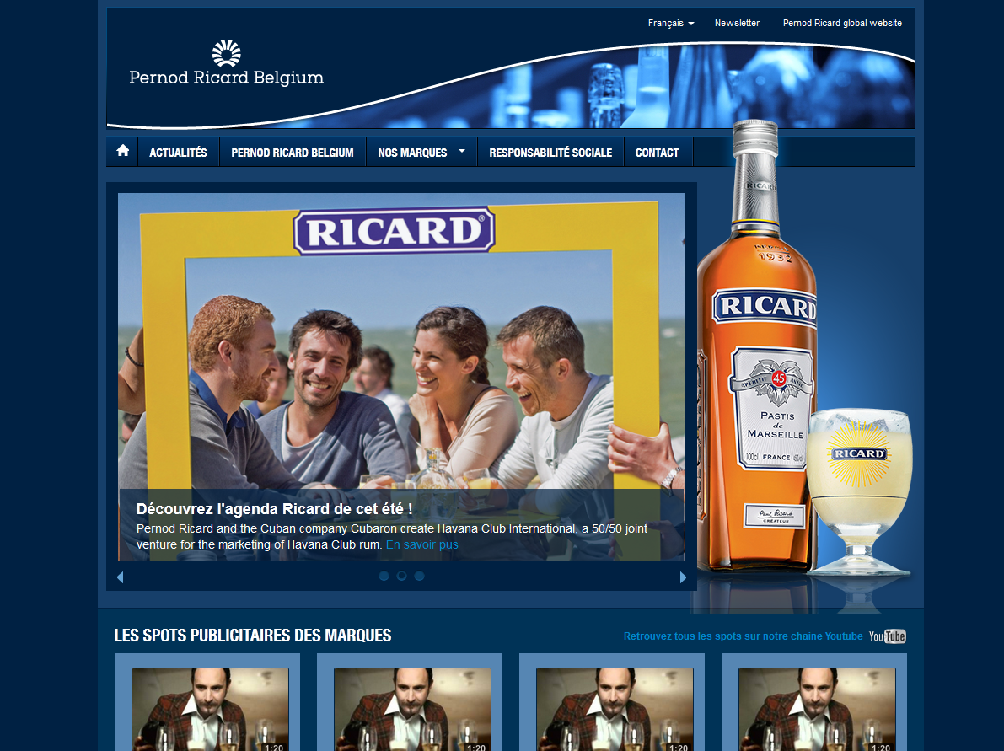Image resolution: width=1004 pixels, height=751 pixels.
Task: Expand the Nos Marques submenu arrow
Action: click(x=462, y=151)
